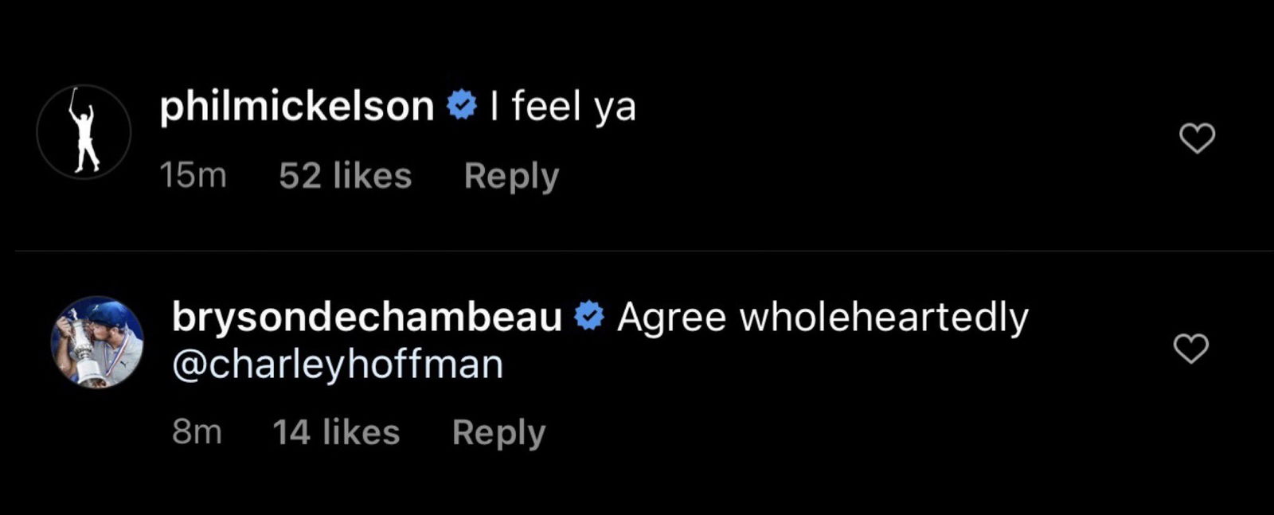Click the 15m timestamp
This screenshot has height=515, width=1274.
(193, 176)
